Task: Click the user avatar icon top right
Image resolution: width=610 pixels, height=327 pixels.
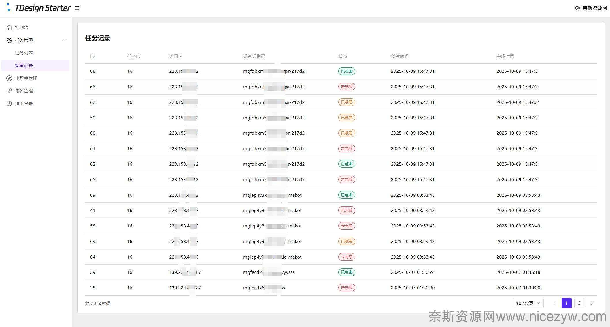Action: pyautogui.click(x=577, y=8)
